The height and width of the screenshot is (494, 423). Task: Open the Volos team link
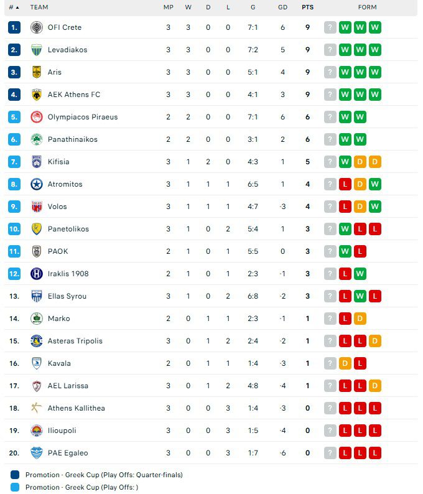coord(57,207)
